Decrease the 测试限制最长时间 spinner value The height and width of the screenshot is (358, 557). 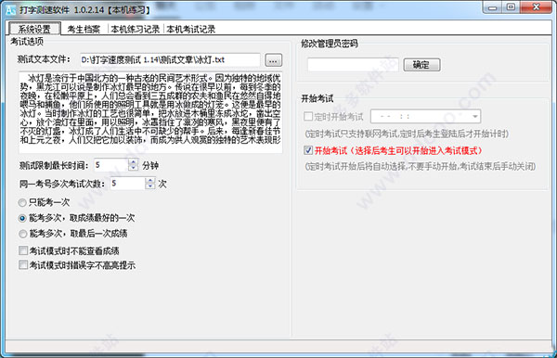[133, 168]
